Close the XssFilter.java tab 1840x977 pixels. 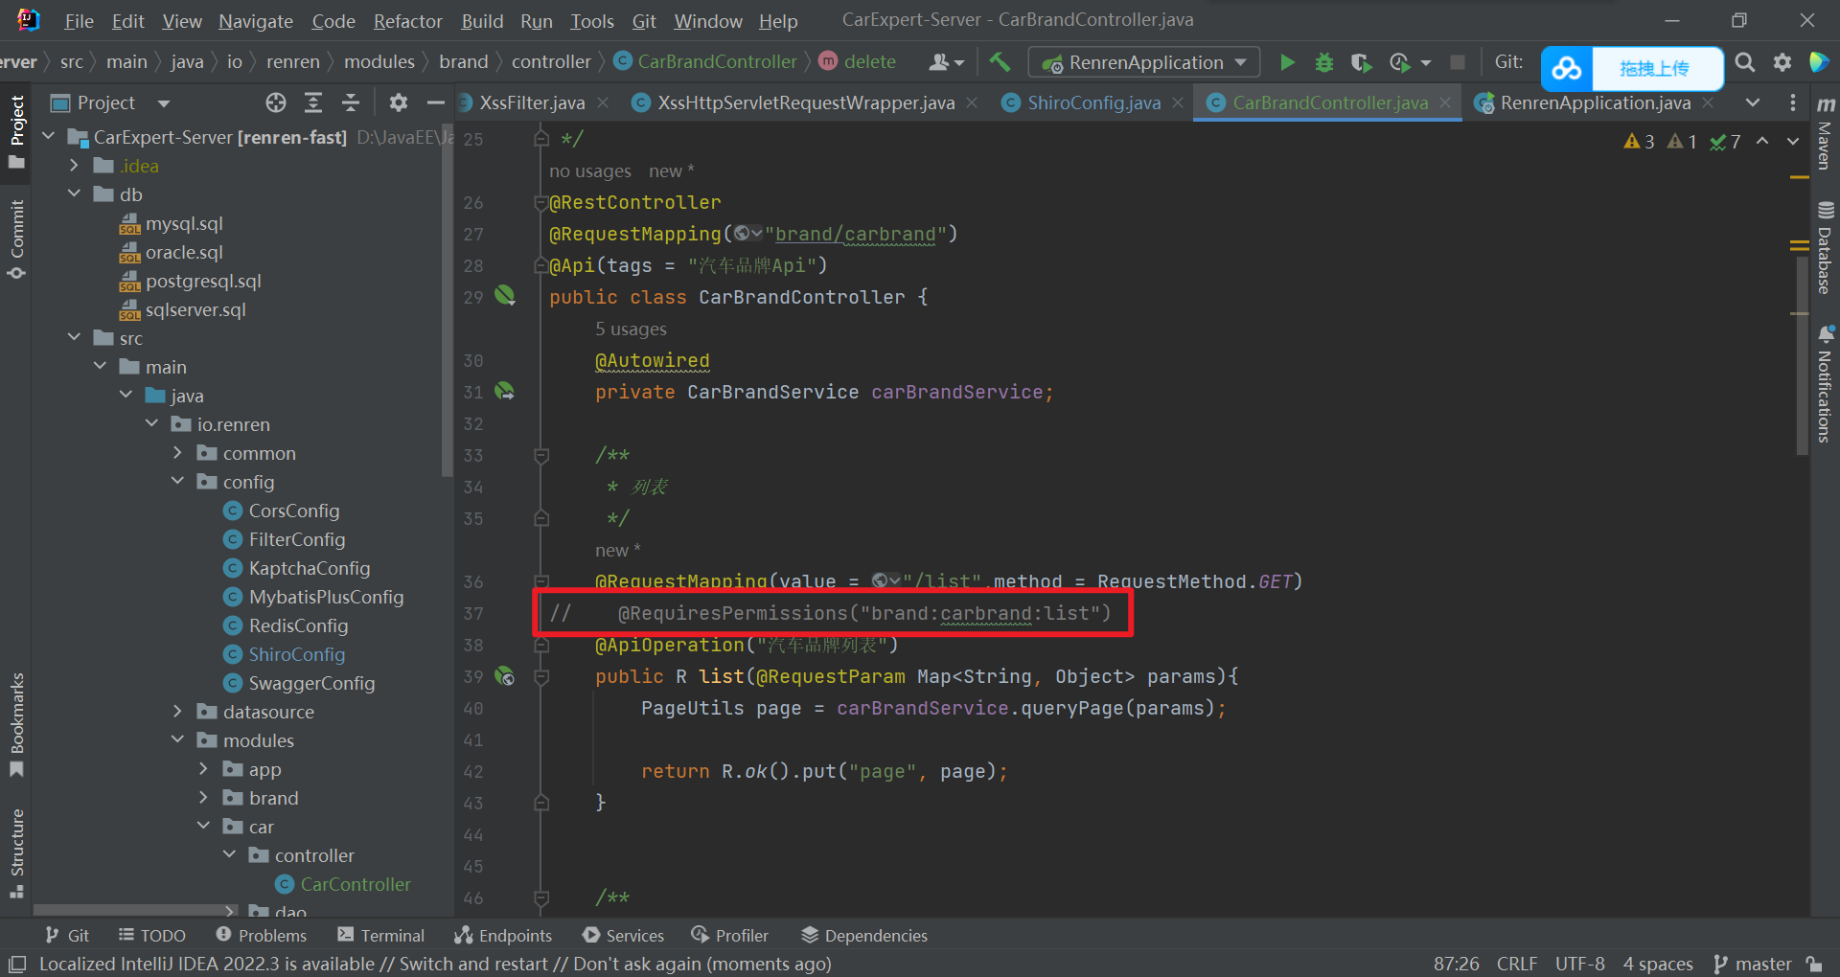point(603,102)
